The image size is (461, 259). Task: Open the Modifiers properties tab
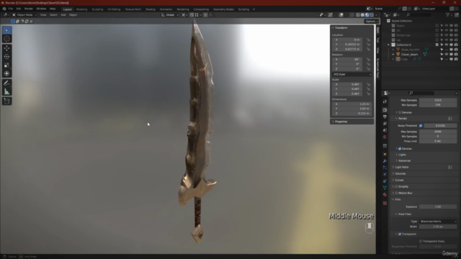385,161
